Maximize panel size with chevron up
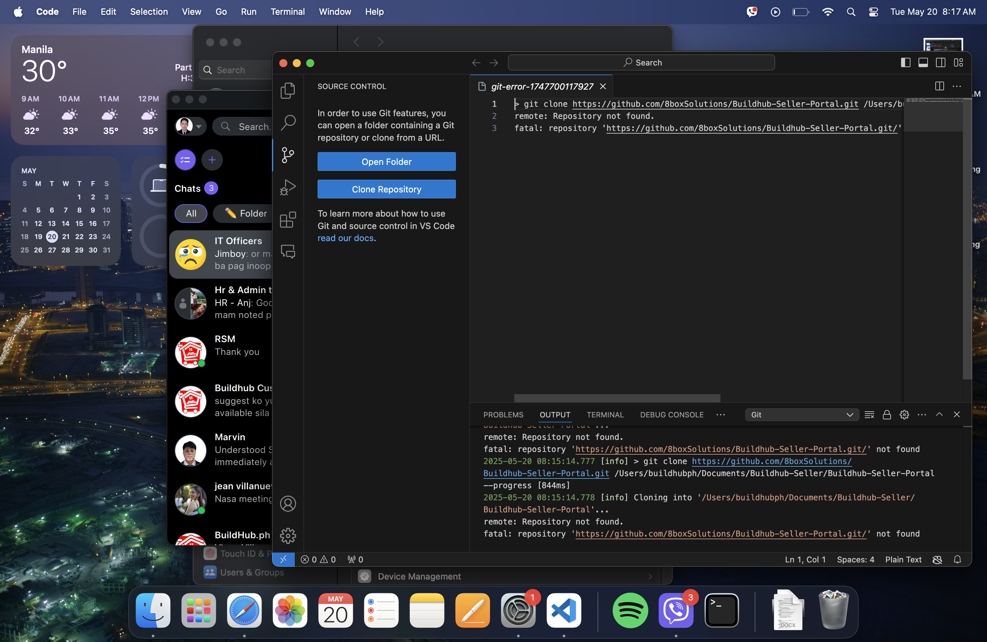The image size is (987, 642). 939,415
